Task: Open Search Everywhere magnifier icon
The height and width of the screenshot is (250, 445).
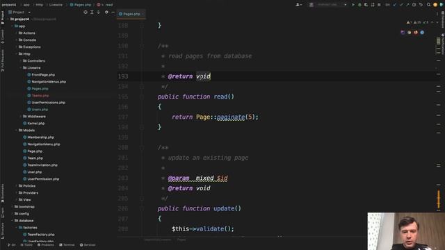Action: tap(428, 5)
